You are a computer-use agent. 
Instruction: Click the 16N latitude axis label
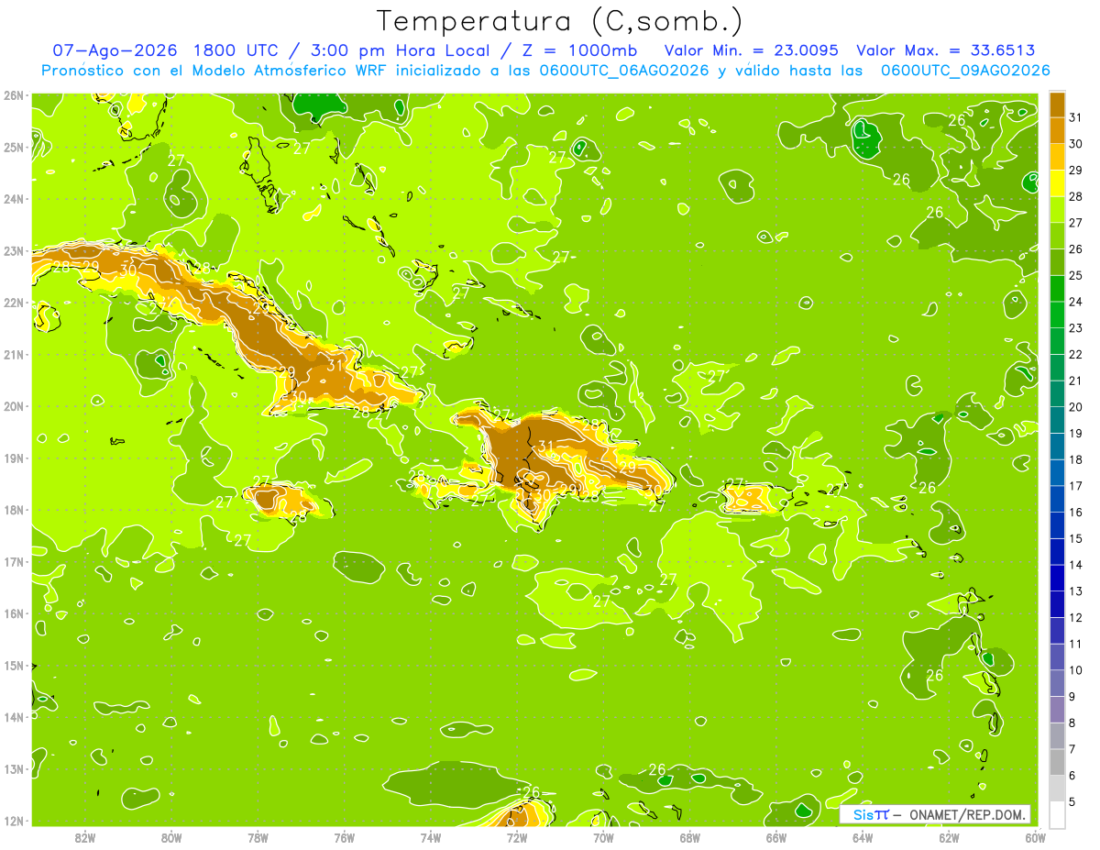click(x=14, y=613)
